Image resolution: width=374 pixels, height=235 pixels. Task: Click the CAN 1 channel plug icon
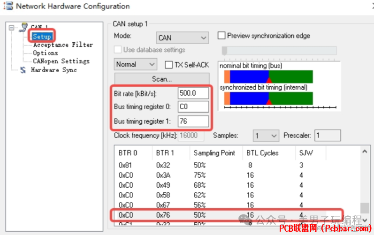click(23, 27)
